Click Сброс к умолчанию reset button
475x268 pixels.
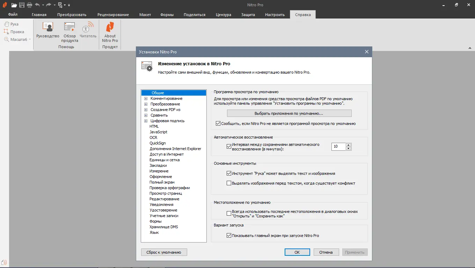coord(164,252)
